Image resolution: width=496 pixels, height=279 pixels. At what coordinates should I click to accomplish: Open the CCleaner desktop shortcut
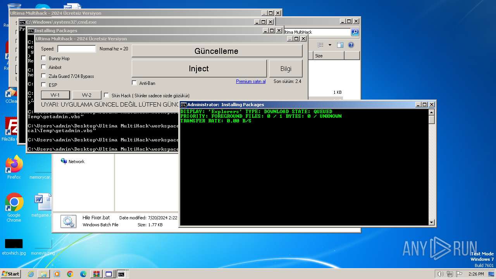point(11,96)
